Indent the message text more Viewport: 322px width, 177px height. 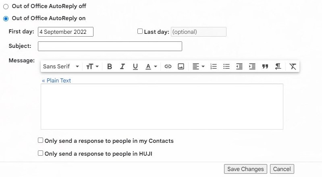(x=252, y=66)
